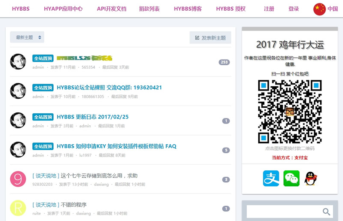Click the 253 reply count badge
This screenshot has width=343, height=221.
224,62
